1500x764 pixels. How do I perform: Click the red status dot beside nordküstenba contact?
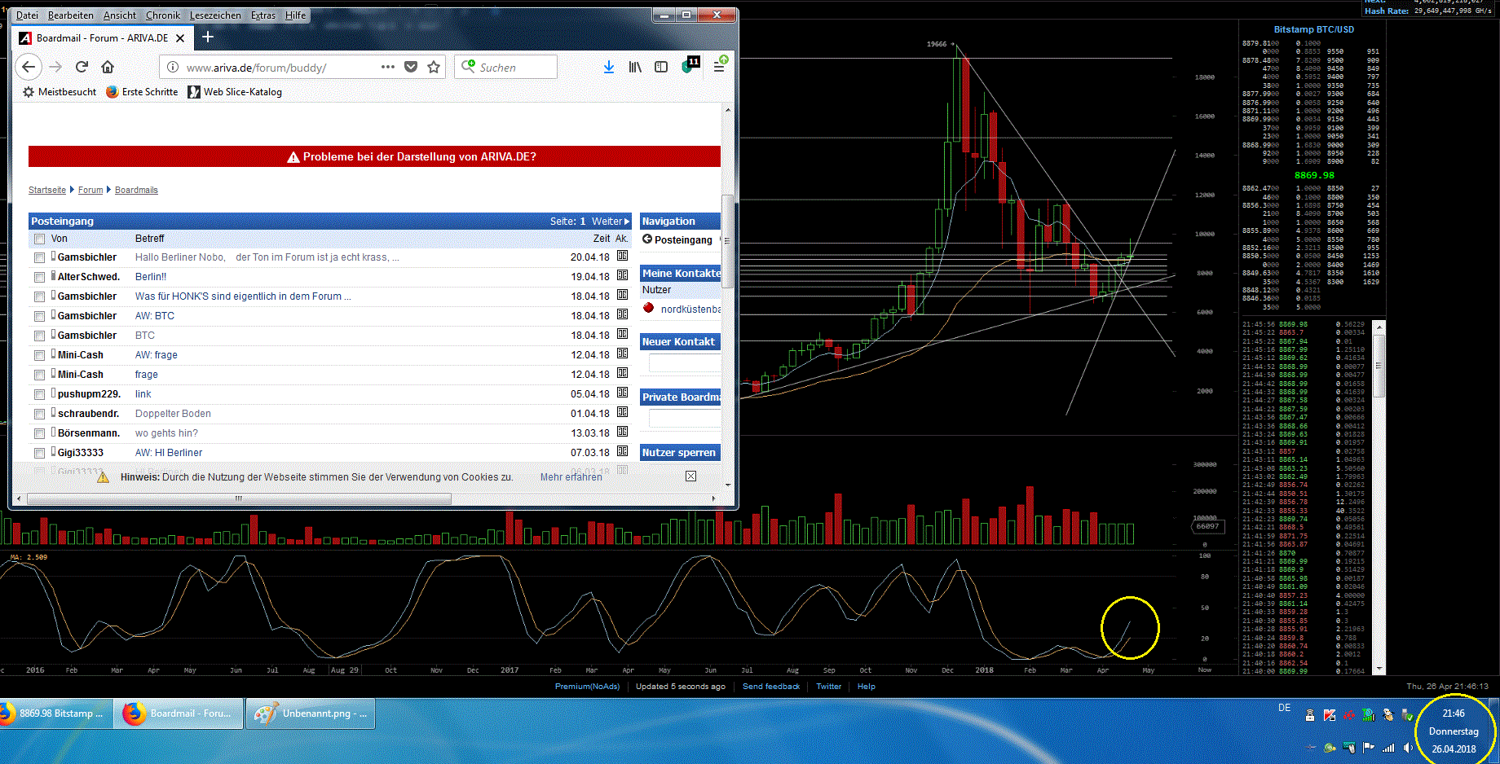tap(649, 308)
